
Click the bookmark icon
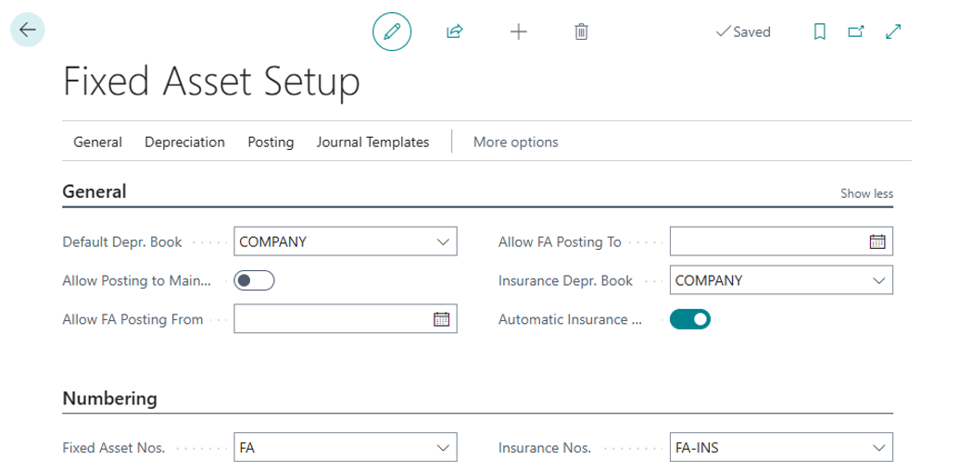point(819,31)
